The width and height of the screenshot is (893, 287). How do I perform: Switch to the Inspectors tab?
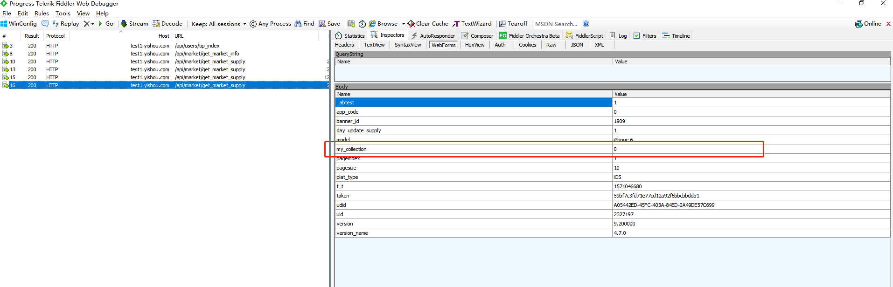click(x=388, y=35)
